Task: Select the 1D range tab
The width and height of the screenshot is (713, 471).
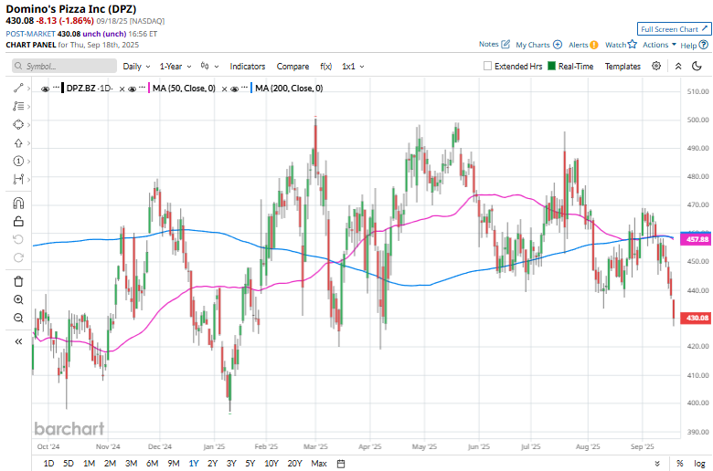Action: pyautogui.click(x=48, y=464)
